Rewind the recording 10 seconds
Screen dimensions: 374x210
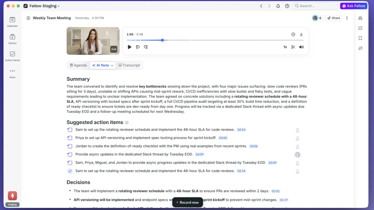pyautogui.click(x=138, y=47)
